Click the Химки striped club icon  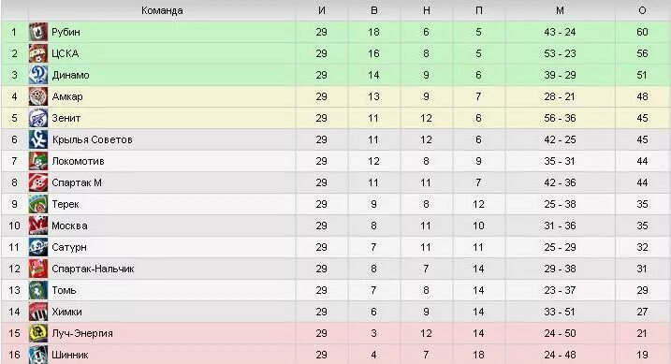tap(38, 312)
